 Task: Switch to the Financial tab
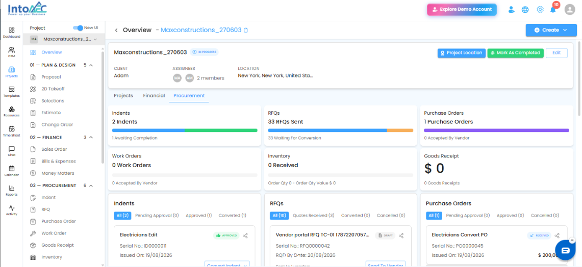click(x=154, y=96)
